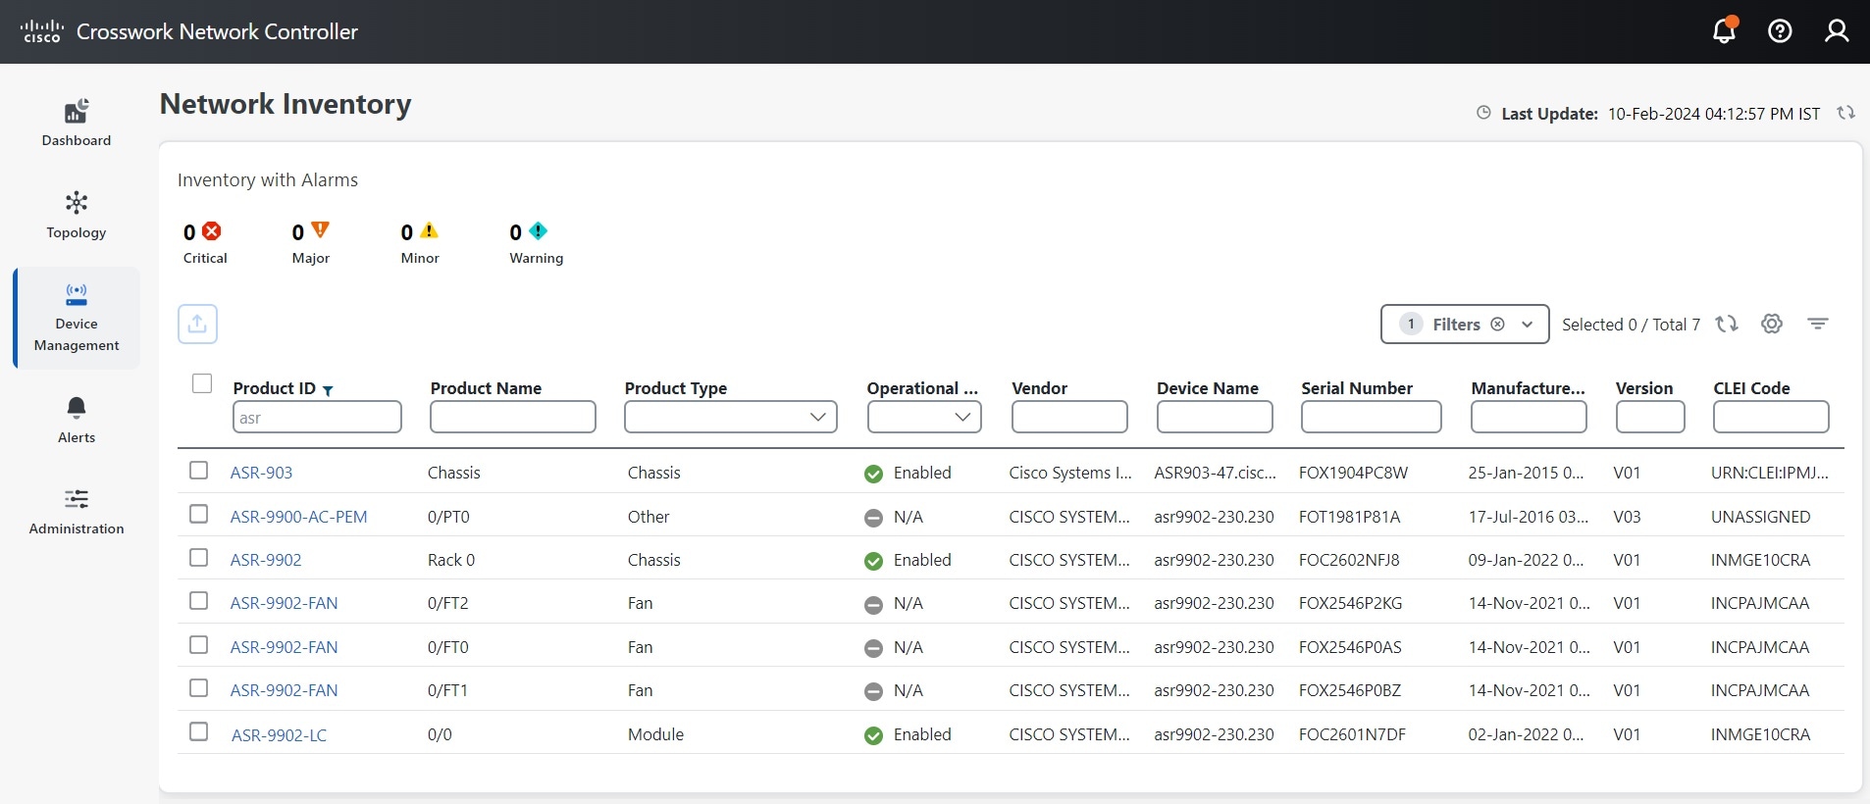The width and height of the screenshot is (1870, 804).
Task: Check the 0/FT2 fan row checkbox
Action: tap(199, 600)
